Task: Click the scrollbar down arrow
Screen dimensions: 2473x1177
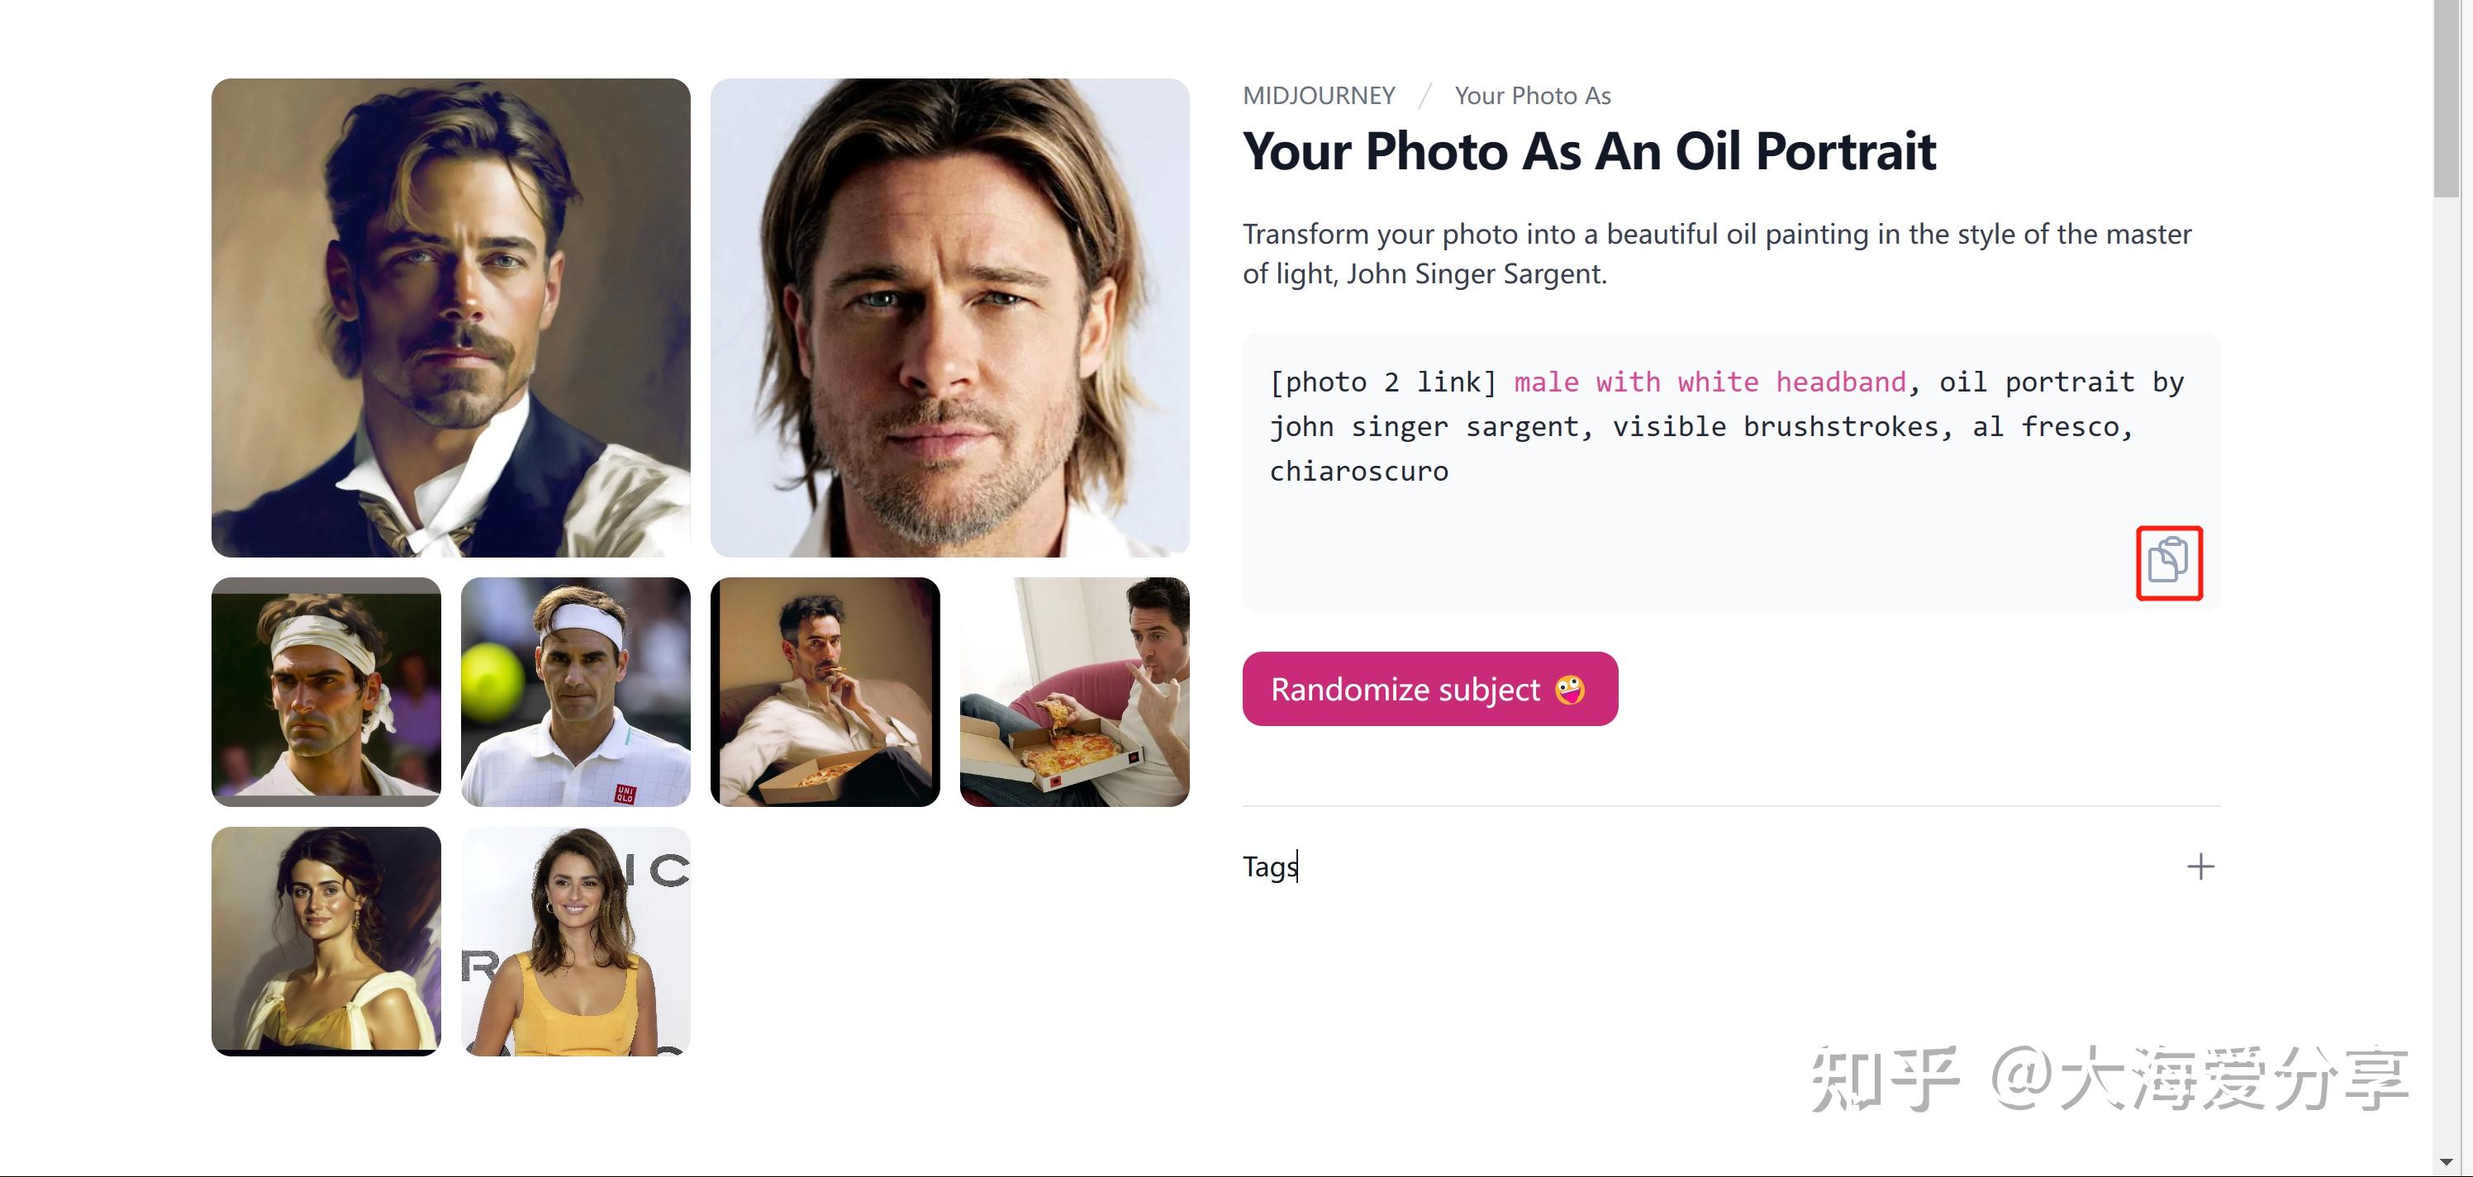Action: pyautogui.click(x=2446, y=1163)
